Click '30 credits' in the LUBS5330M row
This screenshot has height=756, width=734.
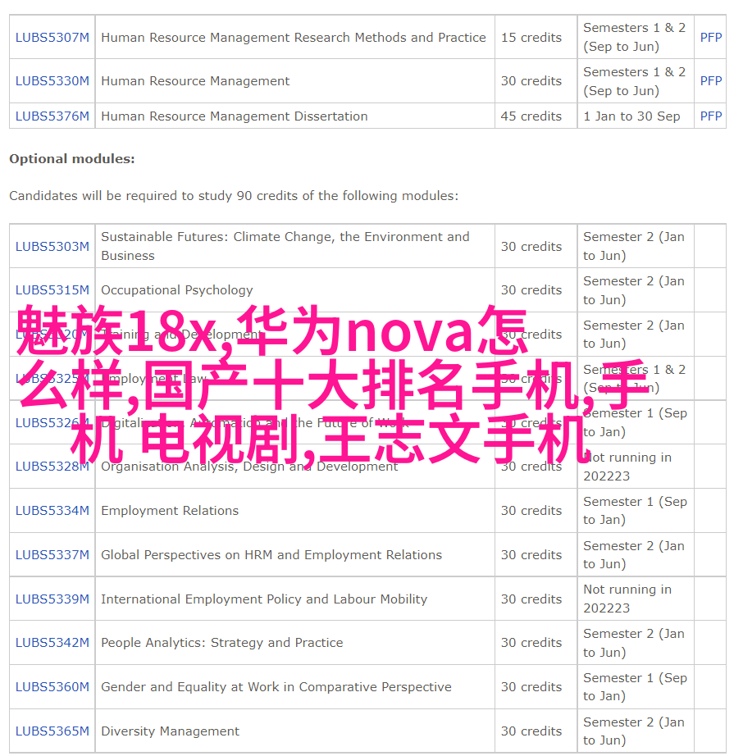[531, 80]
